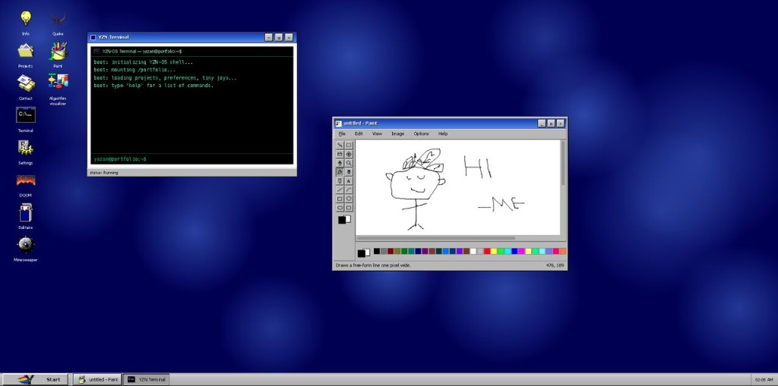Screen dimensions: 778x386
Task: Activate the Pick Color eyedropper tool
Action: pos(340,163)
